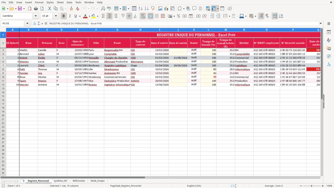Toggle Align Right button
The width and height of the screenshot is (334, 188).
tap(116, 16)
